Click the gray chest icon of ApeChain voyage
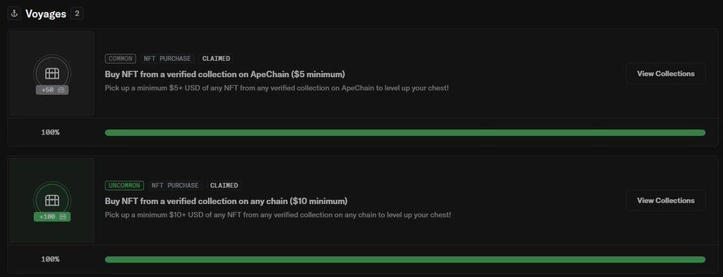 [x=52, y=73]
